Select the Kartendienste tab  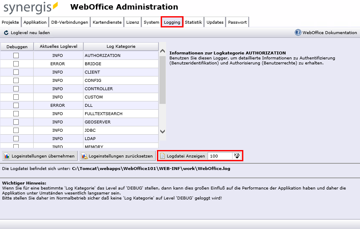coord(107,22)
